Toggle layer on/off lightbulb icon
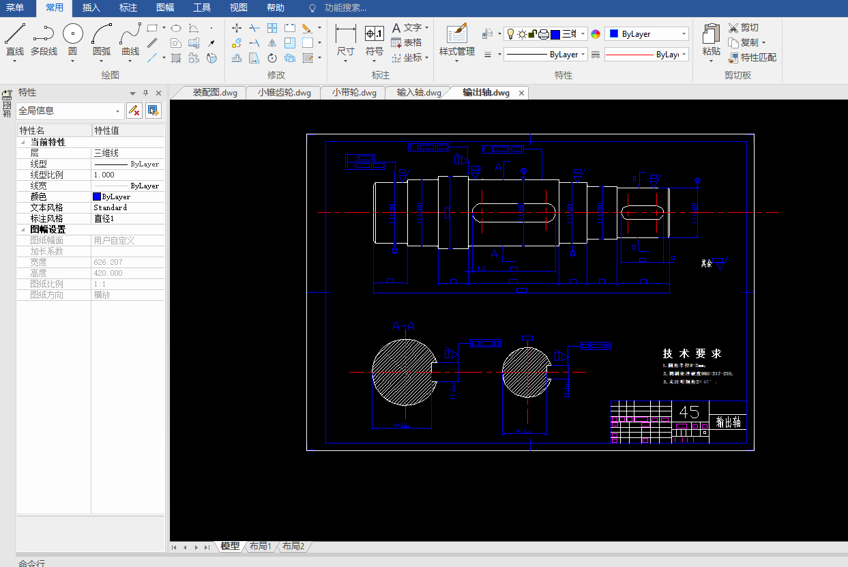 point(510,34)
